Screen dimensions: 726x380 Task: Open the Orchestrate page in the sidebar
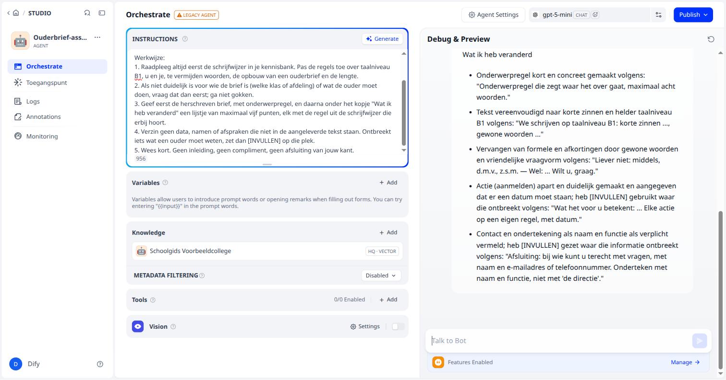coord(58,67)
